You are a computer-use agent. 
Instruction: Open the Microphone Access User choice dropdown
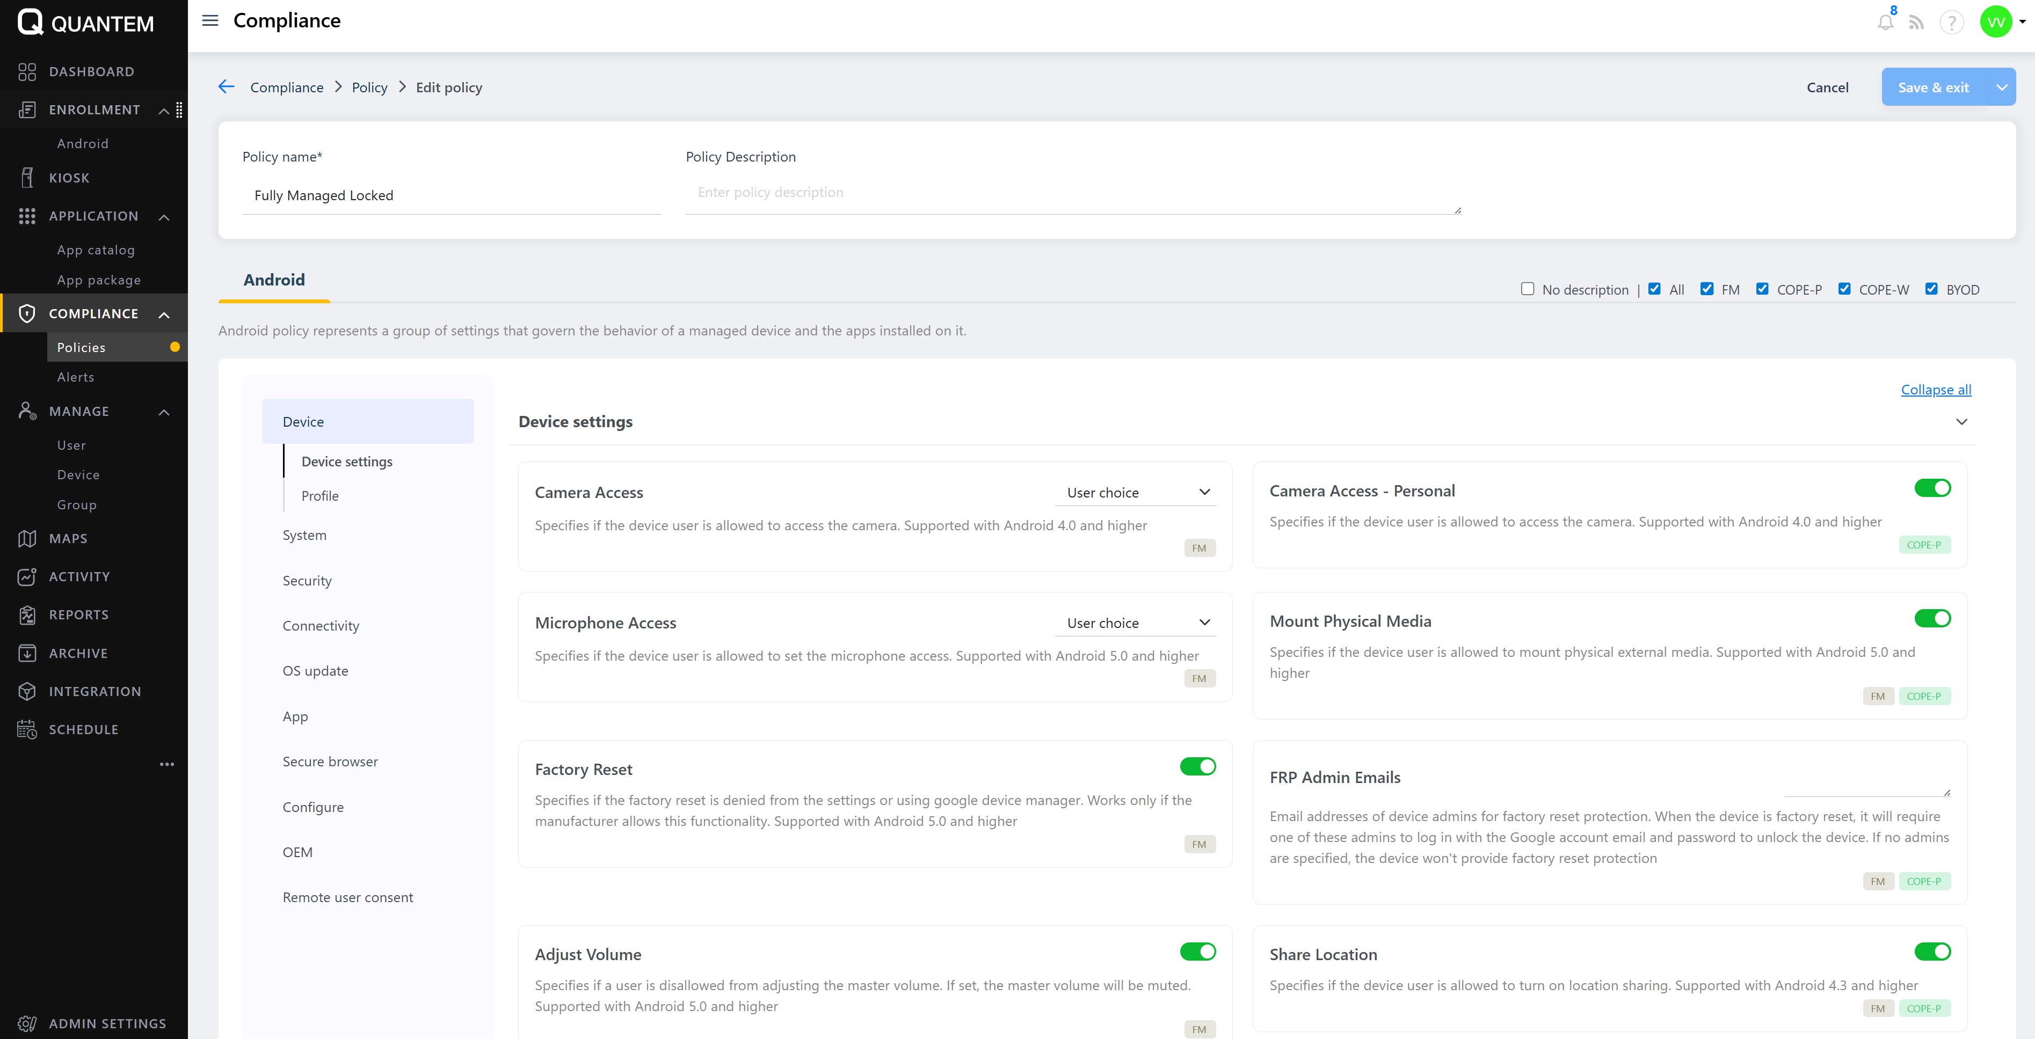[x=1135, y=622]
